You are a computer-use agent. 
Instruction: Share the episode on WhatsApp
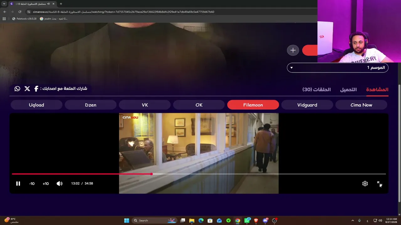click(x=17, y=89)
